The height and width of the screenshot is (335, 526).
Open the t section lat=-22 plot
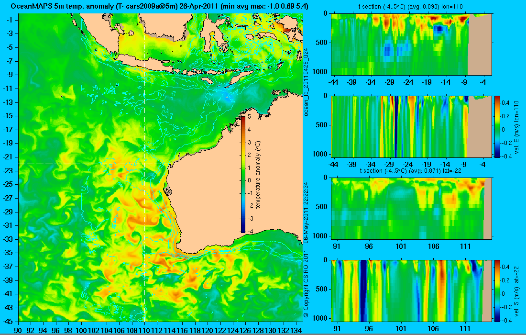(412, 209)
